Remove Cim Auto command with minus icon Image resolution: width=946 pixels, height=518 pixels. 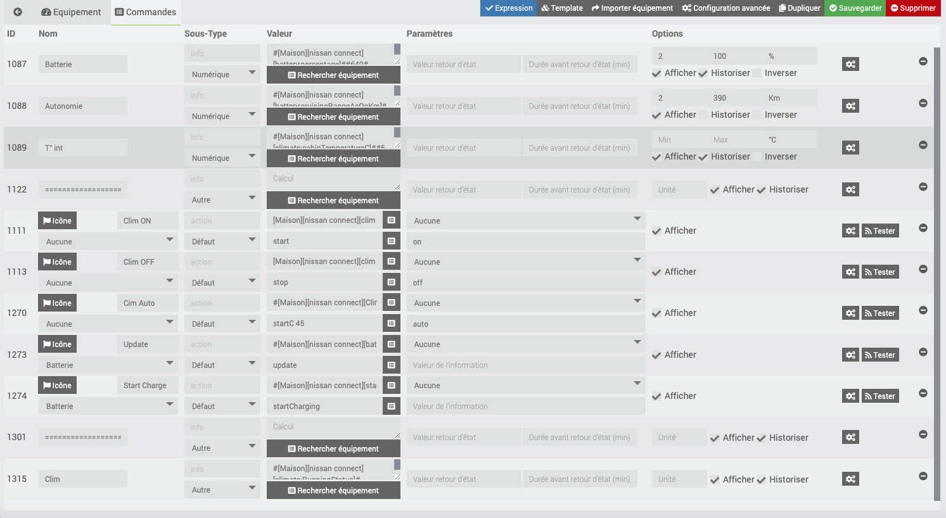(x=923, y=310)
